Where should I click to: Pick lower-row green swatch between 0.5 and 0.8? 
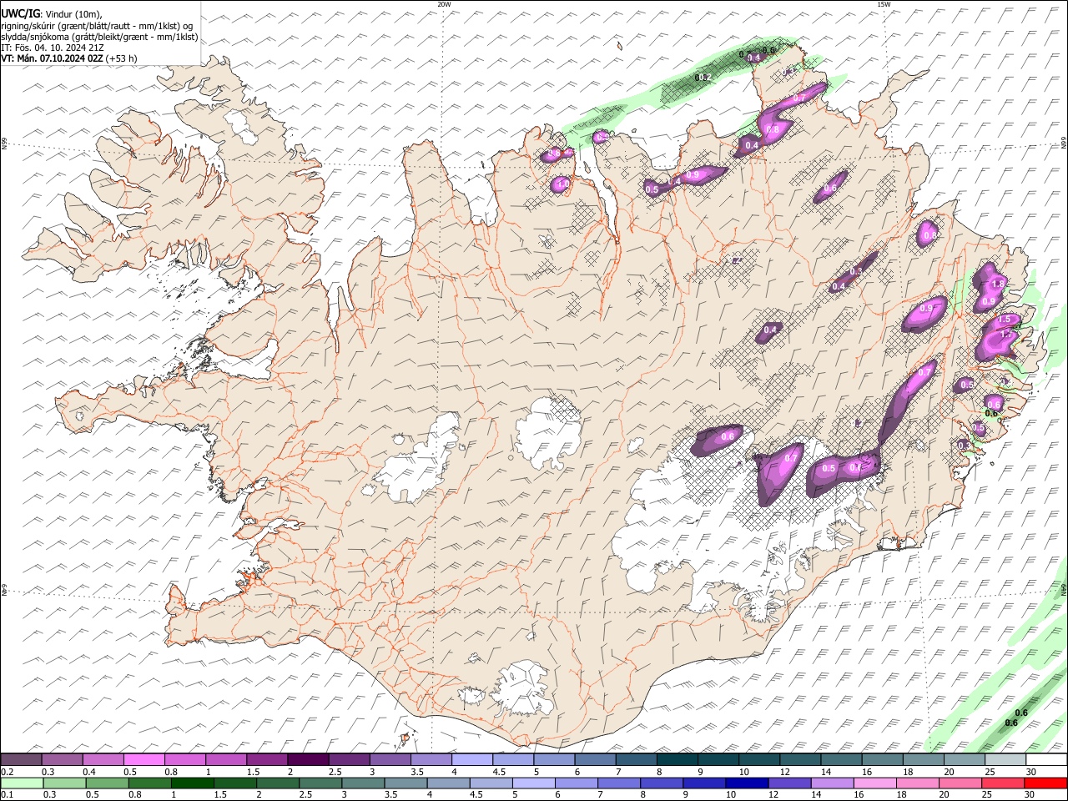pos(107,783)
